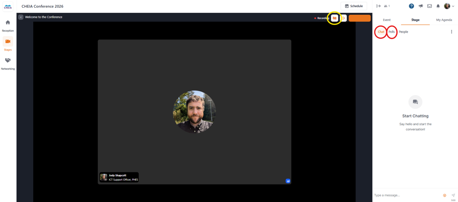The height and width of the screenshot is (202, 458).
Task: Click the orange stage action button
Action: 359,18
